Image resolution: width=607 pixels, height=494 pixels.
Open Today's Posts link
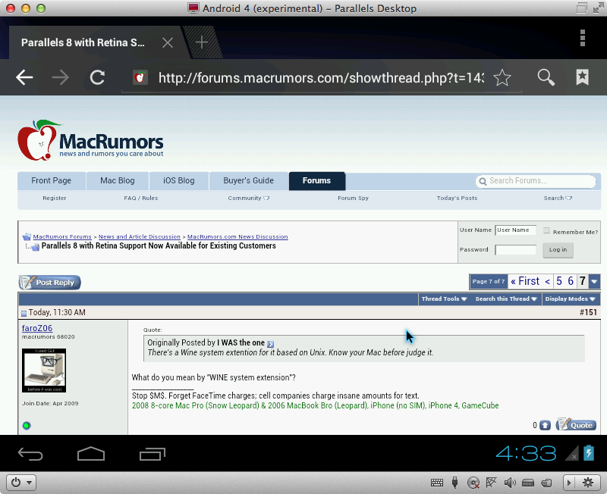pyautogui.click(x=458, y=198)
